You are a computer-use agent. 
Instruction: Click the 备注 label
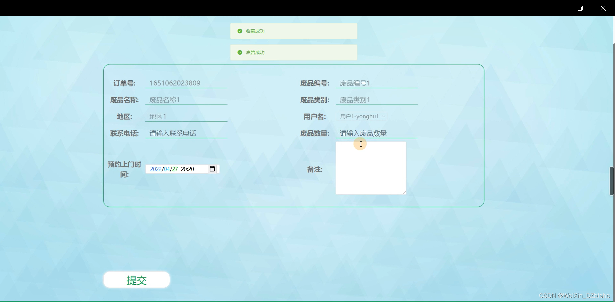(315, 169)
